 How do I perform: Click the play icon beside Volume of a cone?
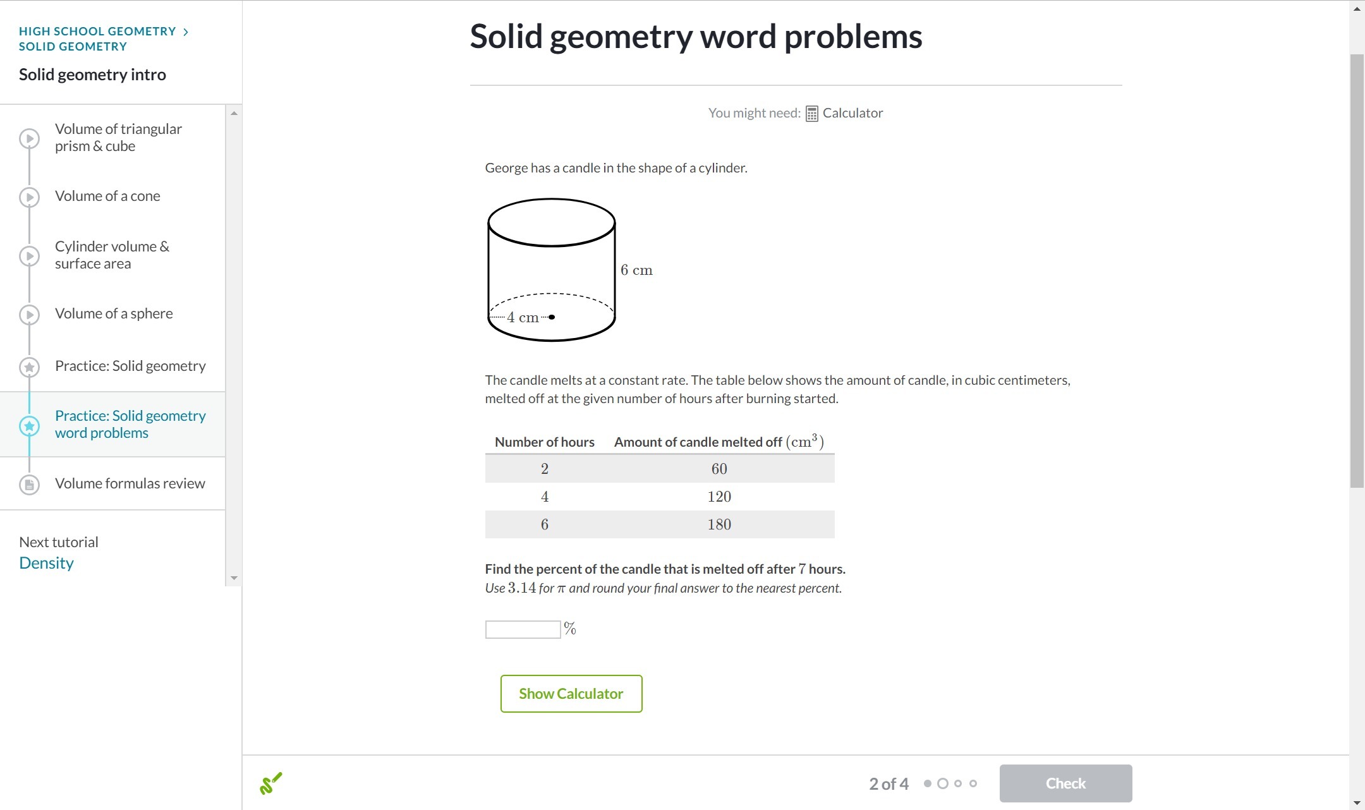click(x=29, y=197)
